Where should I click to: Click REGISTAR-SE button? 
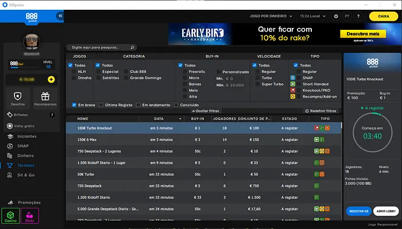coord(359,211)
